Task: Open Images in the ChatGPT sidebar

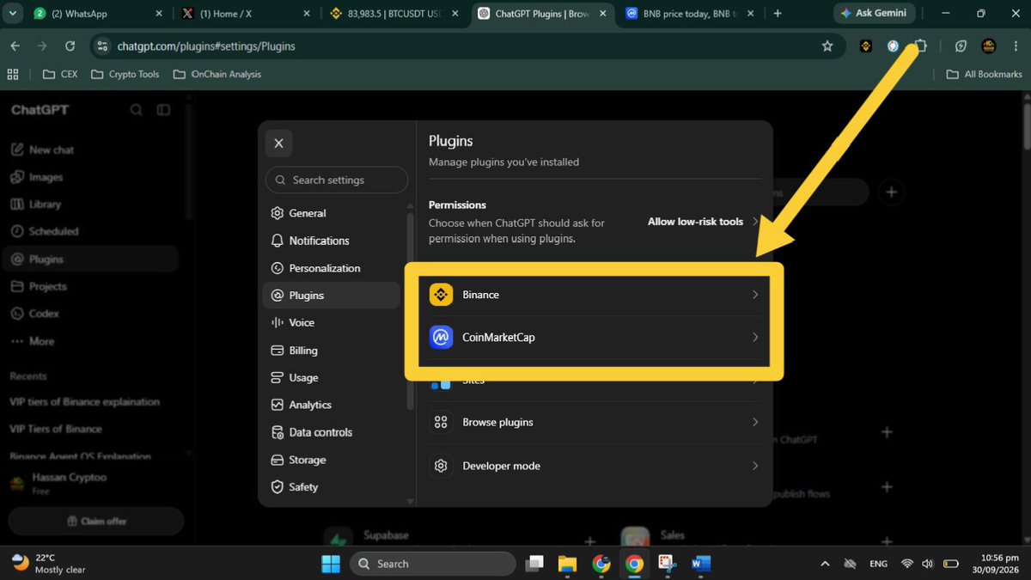Action: tap(91, 177)
